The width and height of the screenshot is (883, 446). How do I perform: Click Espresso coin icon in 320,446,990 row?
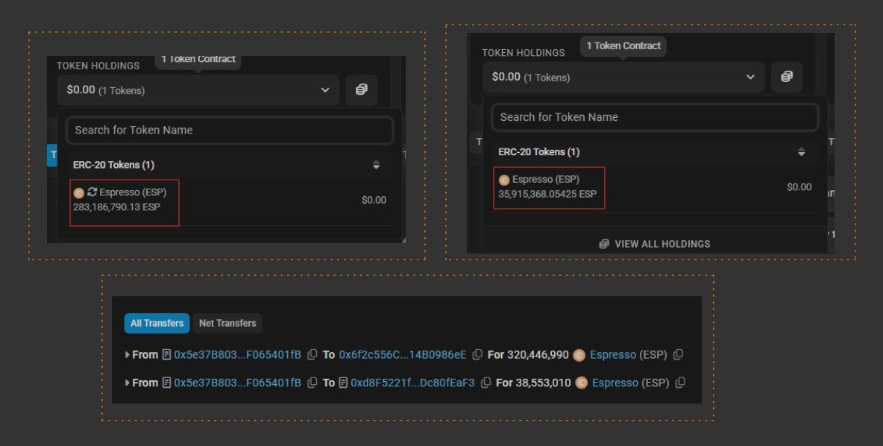point(579,355)
